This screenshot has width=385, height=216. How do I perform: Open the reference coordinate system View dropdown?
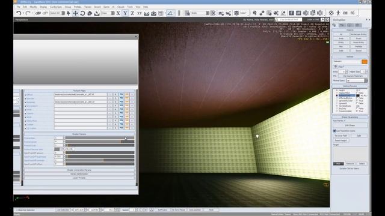pos(108,13)
